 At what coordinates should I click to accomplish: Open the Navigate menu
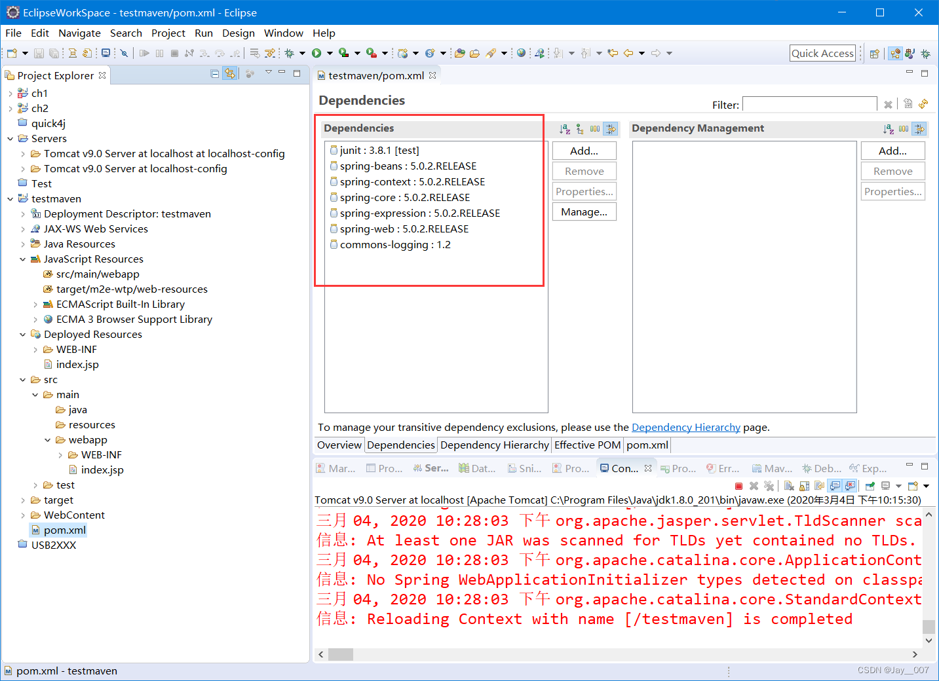pyautogui.click(x=79, y=33)
